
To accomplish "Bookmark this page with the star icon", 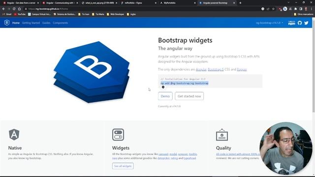I will coord(273,9).
